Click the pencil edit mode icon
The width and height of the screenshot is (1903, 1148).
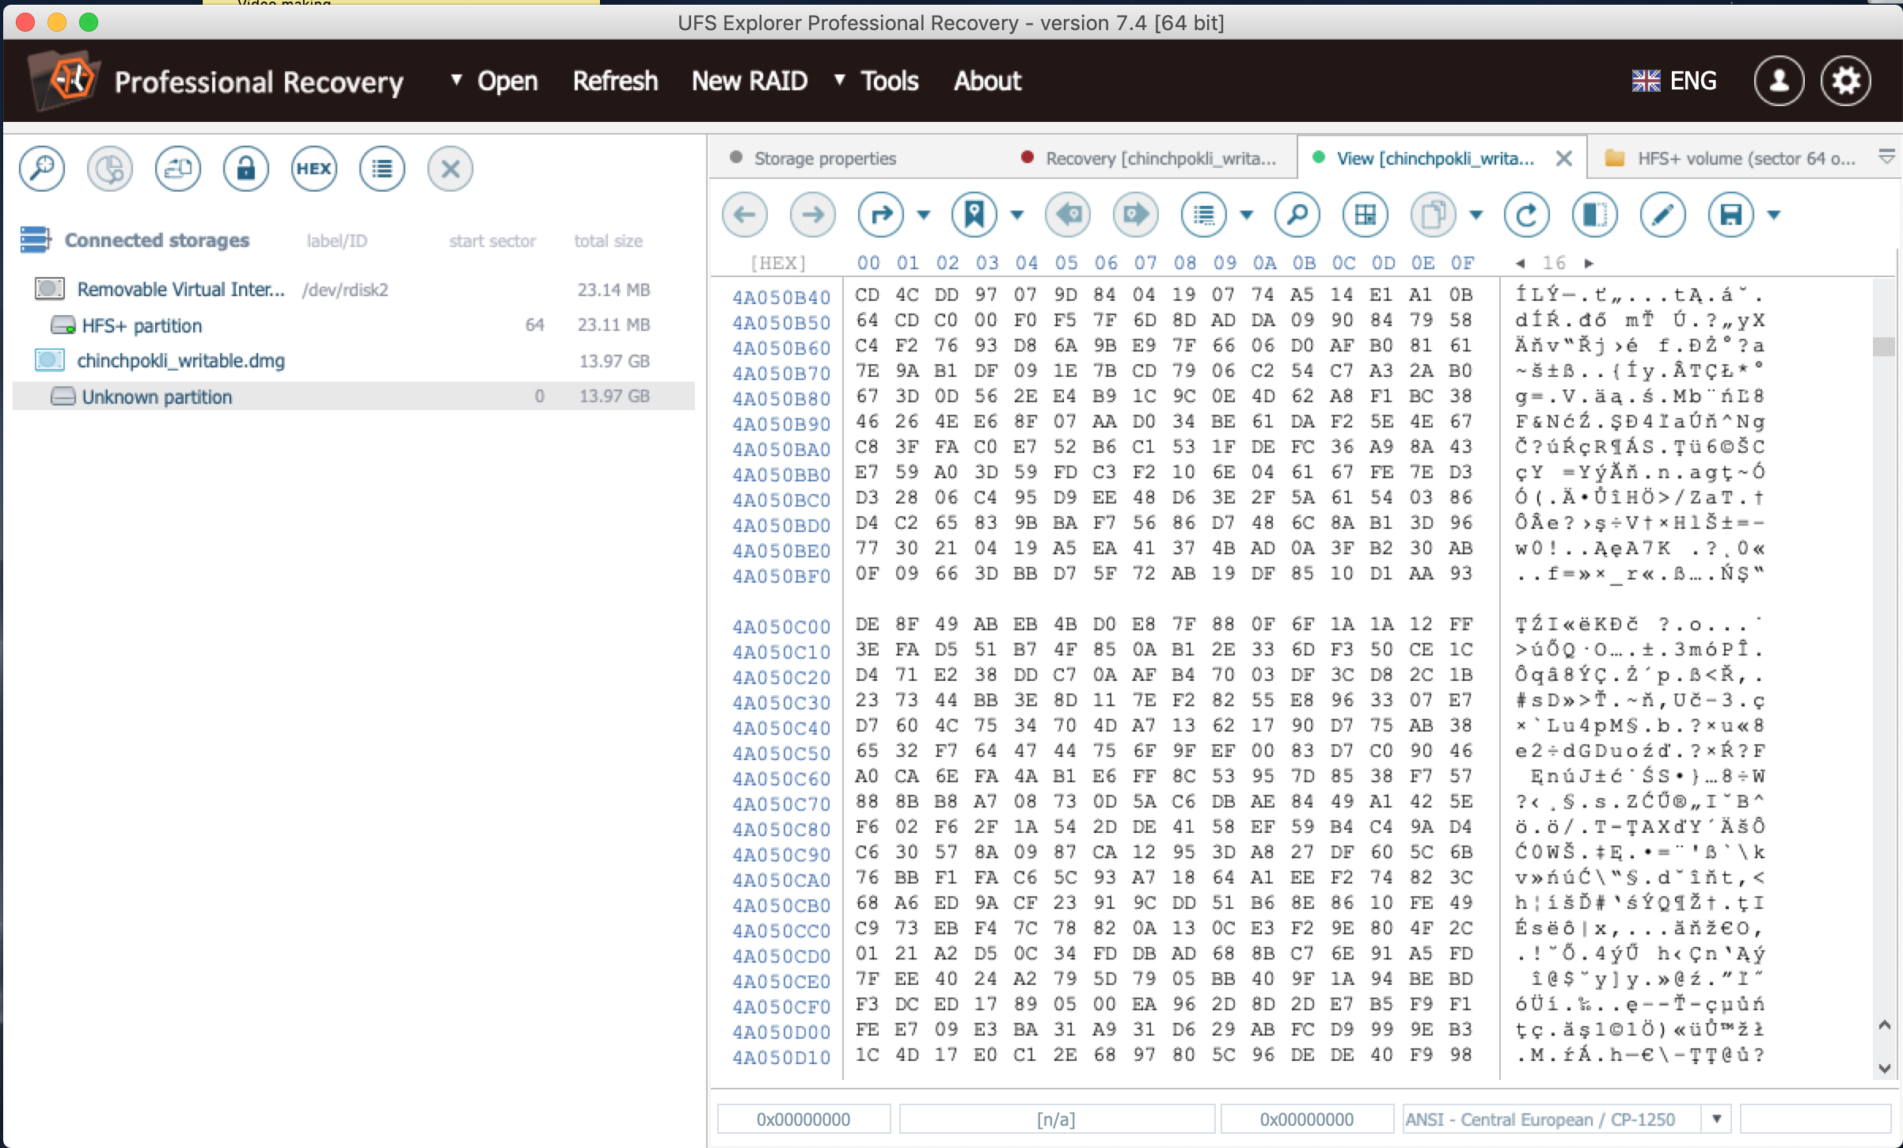point(1663,215)
